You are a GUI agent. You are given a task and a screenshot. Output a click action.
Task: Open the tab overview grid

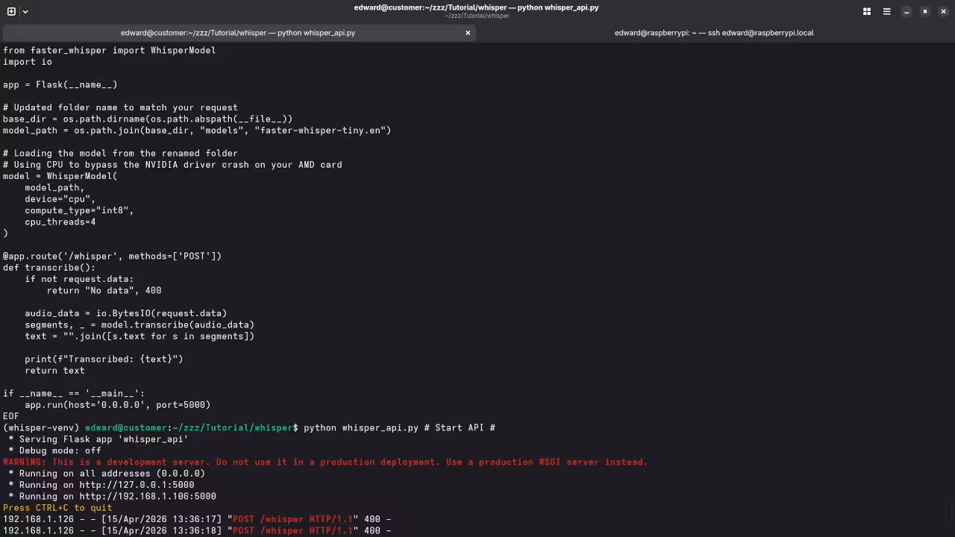coord(866,11)
